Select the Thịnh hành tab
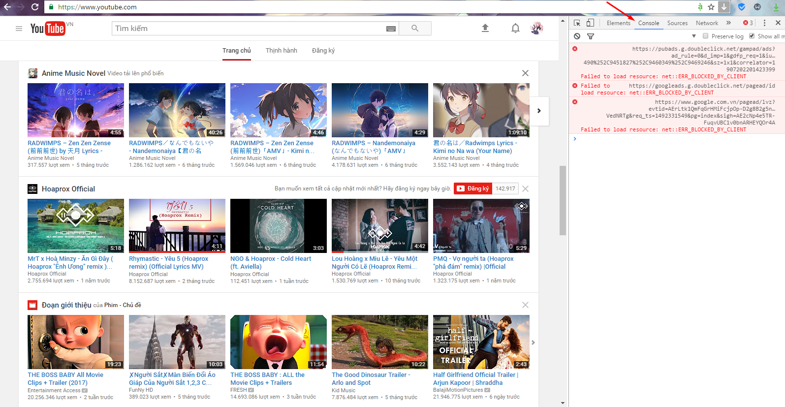The image size is (785, 407). tap(282, 51)
